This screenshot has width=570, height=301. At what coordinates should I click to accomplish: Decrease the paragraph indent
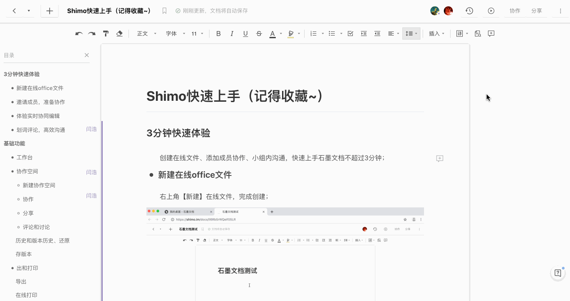378,34
